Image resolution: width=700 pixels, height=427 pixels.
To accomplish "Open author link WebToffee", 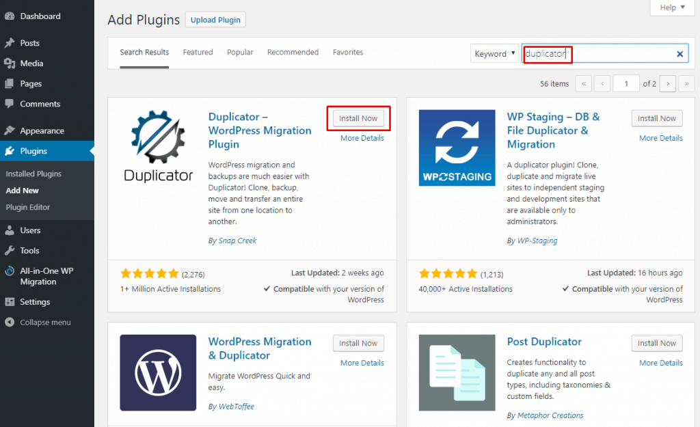I will click(236, 407).
